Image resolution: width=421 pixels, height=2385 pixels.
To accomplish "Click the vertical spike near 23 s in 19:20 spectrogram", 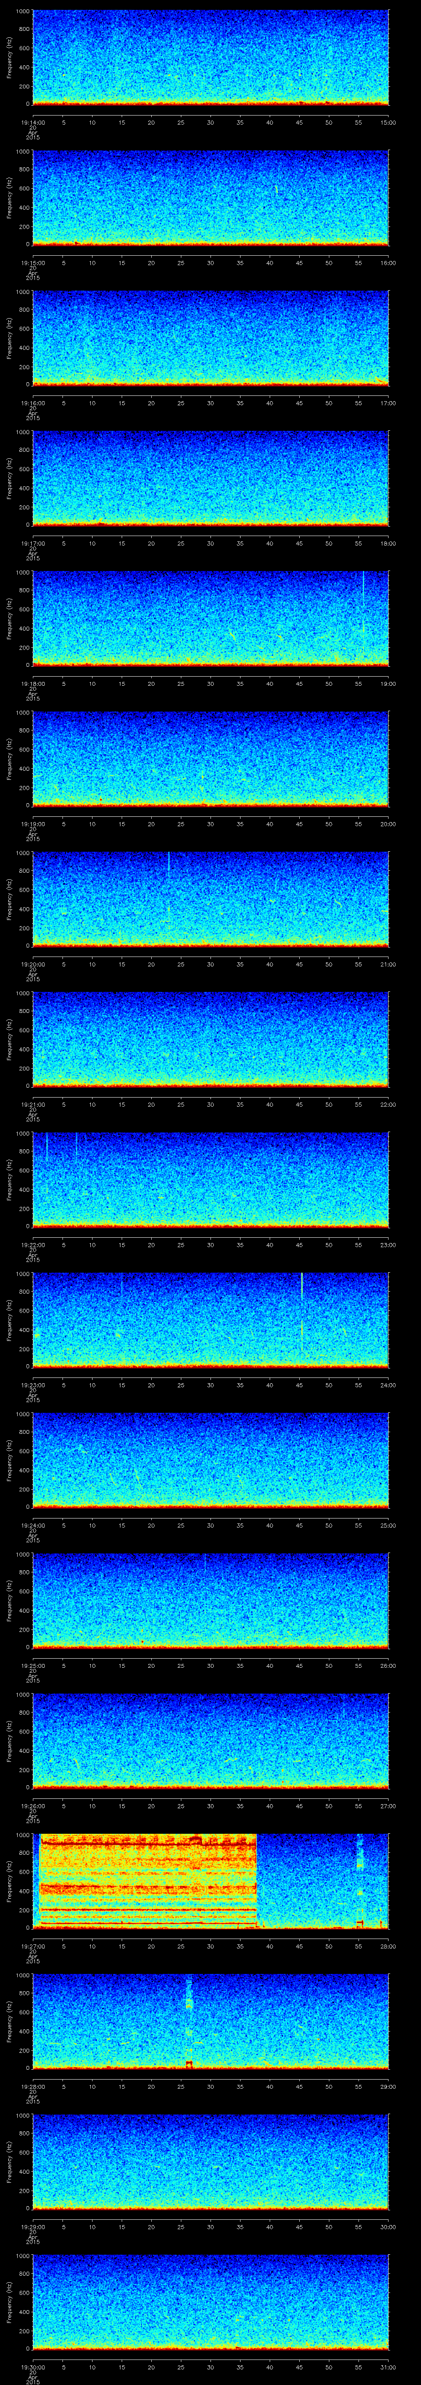I will point(169,867).
